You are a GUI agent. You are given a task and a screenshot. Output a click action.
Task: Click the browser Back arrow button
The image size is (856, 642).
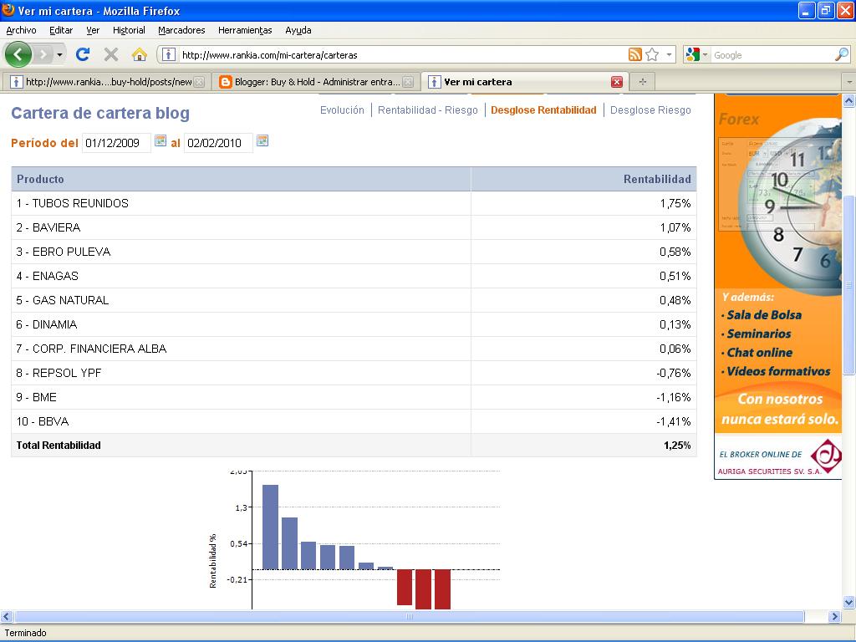point(18,55)
